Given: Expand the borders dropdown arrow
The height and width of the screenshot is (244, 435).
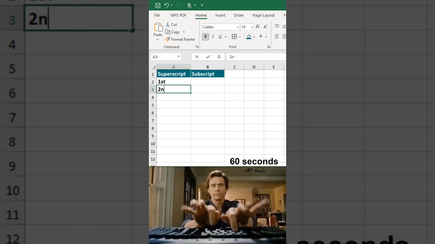Looking at the screenshot, I should [240, 37].
